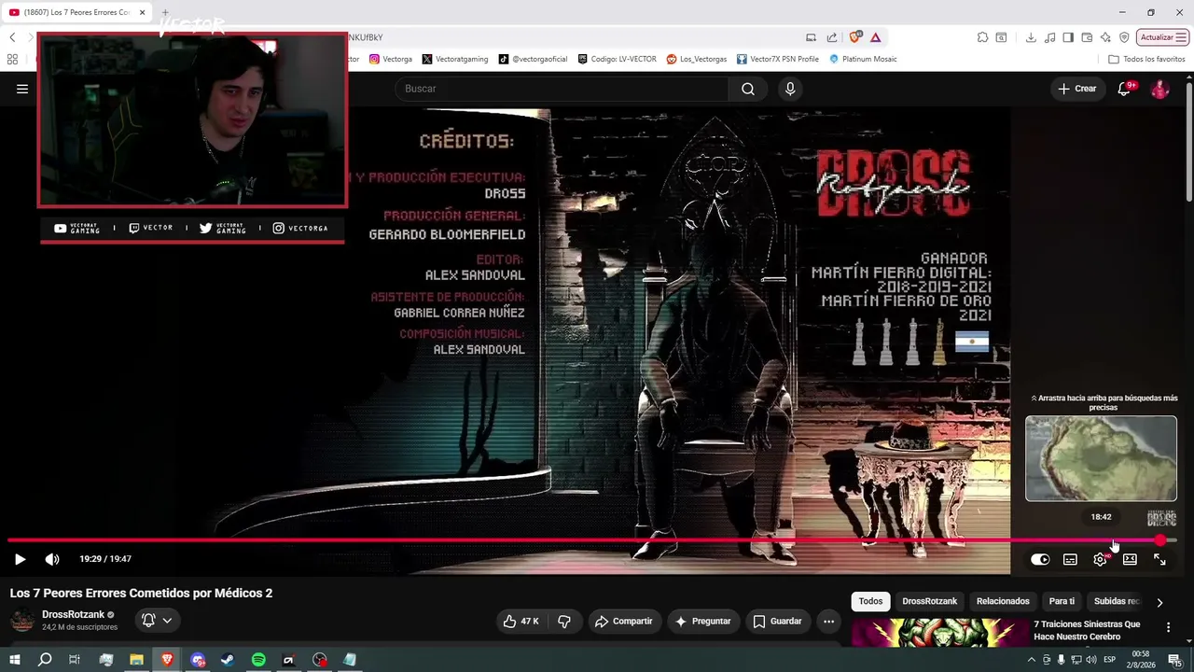The width and height of the screenshot is (1194, 672).
Task: Open the Todos los favoritos folder
Action: pos(1146,59)
